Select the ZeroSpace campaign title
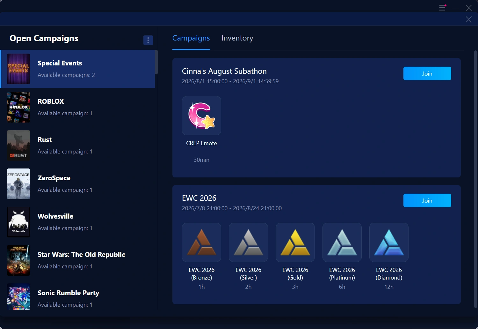478x329 pixels. point(54,178)
